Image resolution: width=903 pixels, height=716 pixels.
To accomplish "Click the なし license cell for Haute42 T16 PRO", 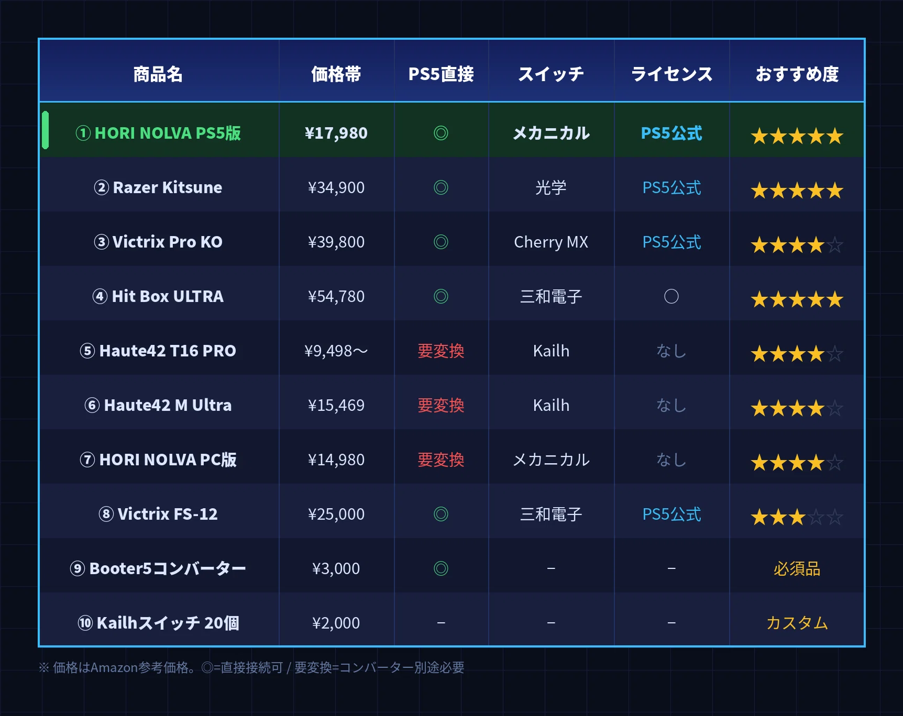I will (671, 351).
